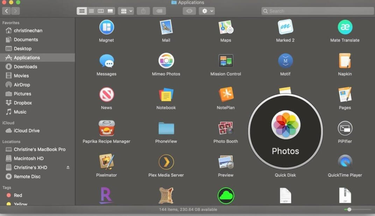Open the Maps app icon
375x216 pixels.
click(226, 27)
